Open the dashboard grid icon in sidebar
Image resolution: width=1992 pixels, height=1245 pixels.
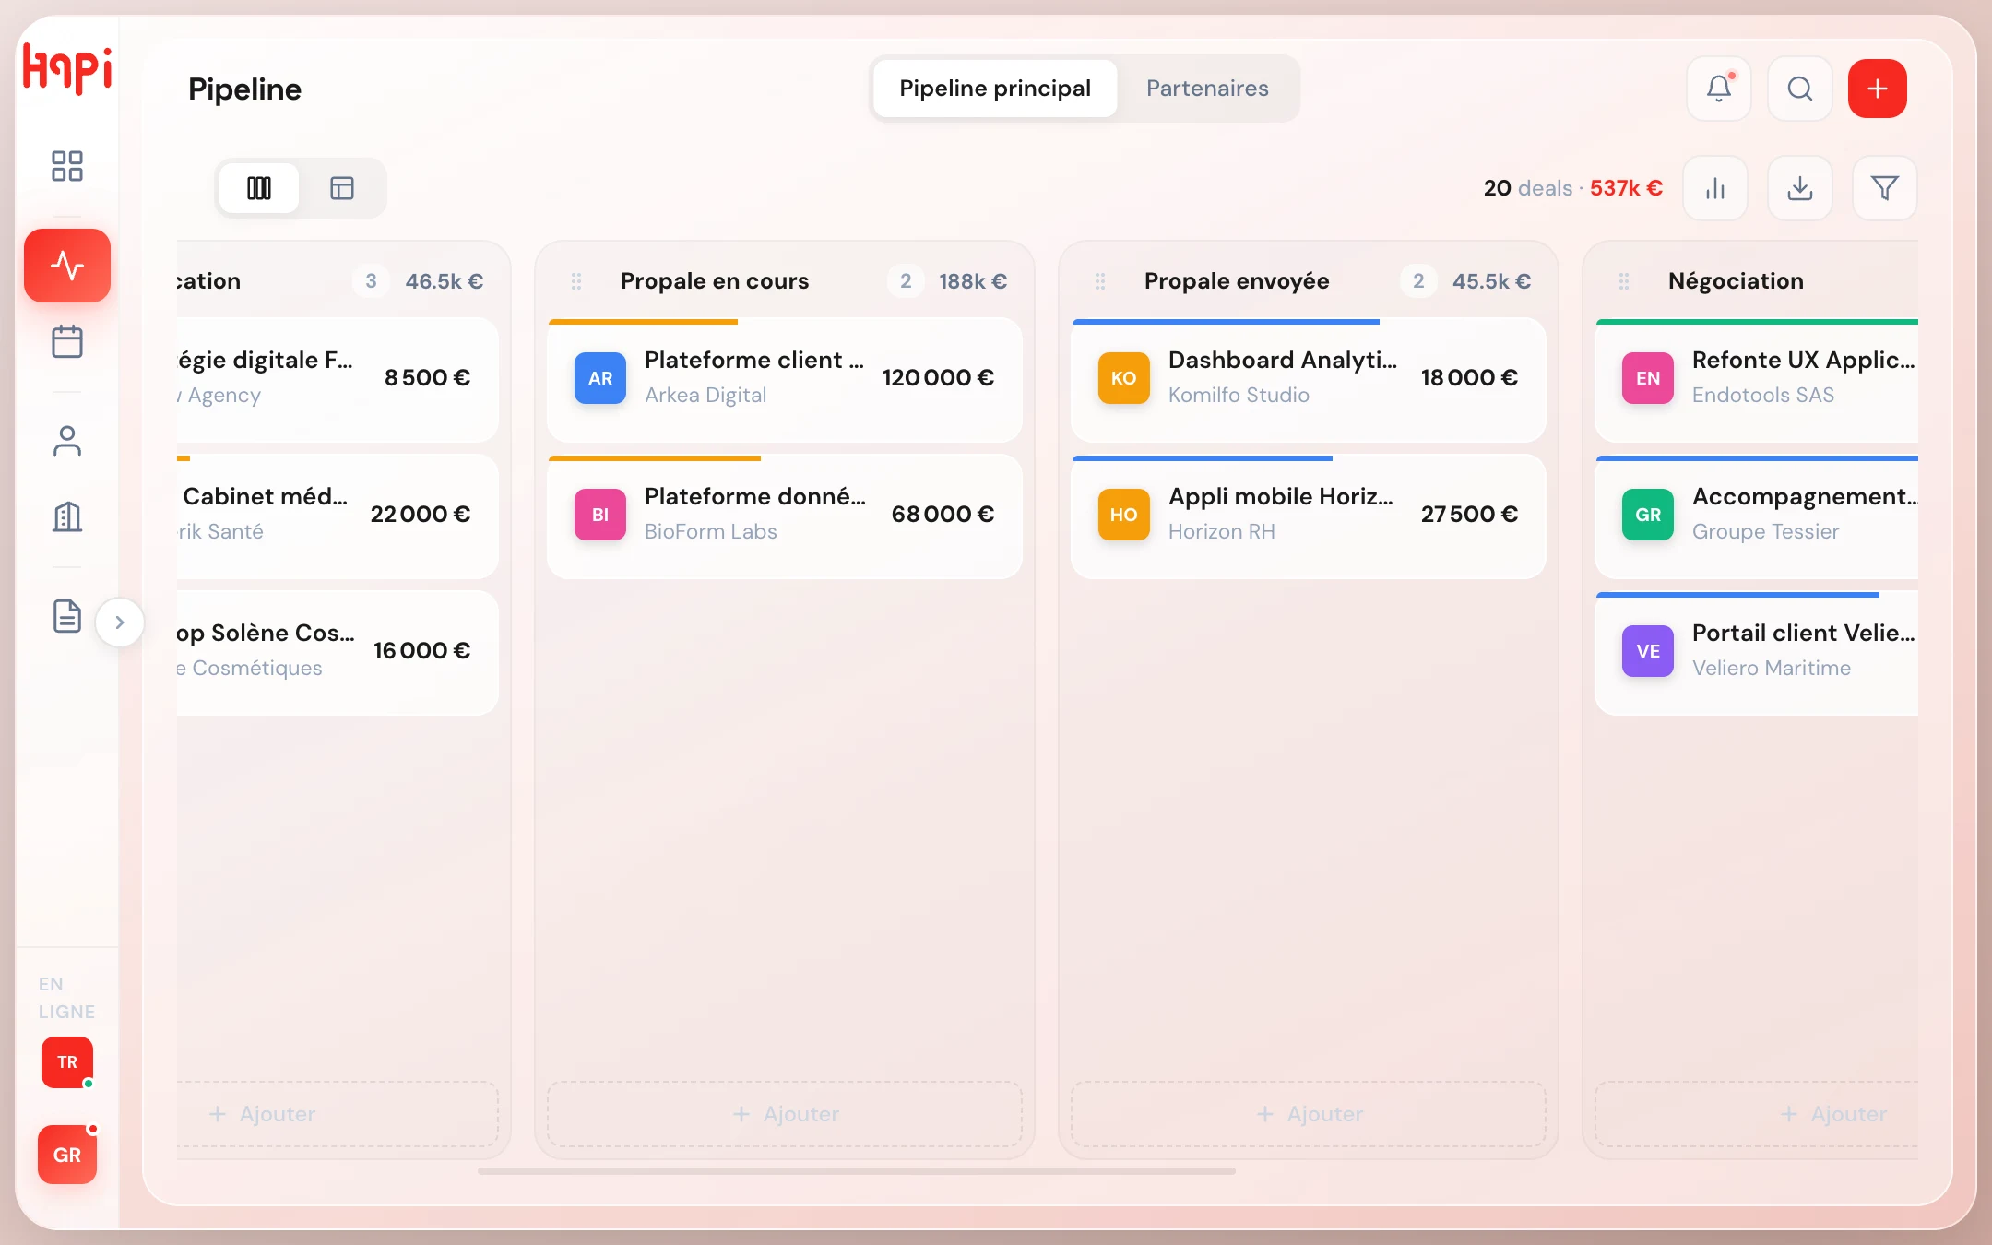point(67,166)
